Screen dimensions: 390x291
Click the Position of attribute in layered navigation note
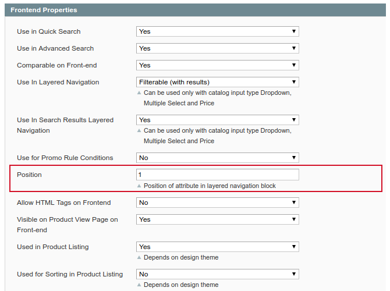point(210,186)
